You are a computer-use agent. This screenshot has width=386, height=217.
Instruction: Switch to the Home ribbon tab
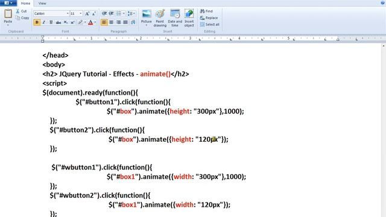click(25, 3)
